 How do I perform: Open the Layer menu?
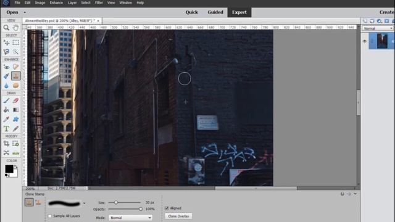point(72,2)
